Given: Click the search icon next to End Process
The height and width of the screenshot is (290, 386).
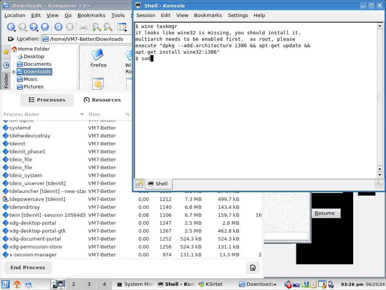Looking at the screenshot, I should (253, 268).
